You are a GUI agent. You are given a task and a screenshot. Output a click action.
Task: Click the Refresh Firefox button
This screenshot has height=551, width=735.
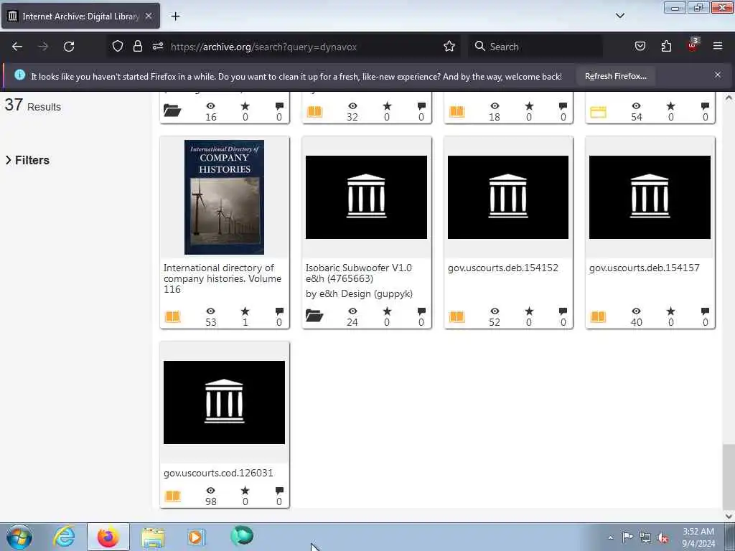coord(615,76)
